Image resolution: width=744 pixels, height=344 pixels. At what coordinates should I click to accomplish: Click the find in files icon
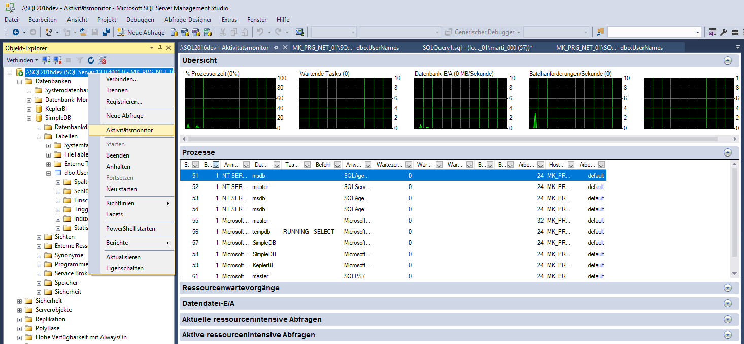pyautogui.click(x=600, y=32)
